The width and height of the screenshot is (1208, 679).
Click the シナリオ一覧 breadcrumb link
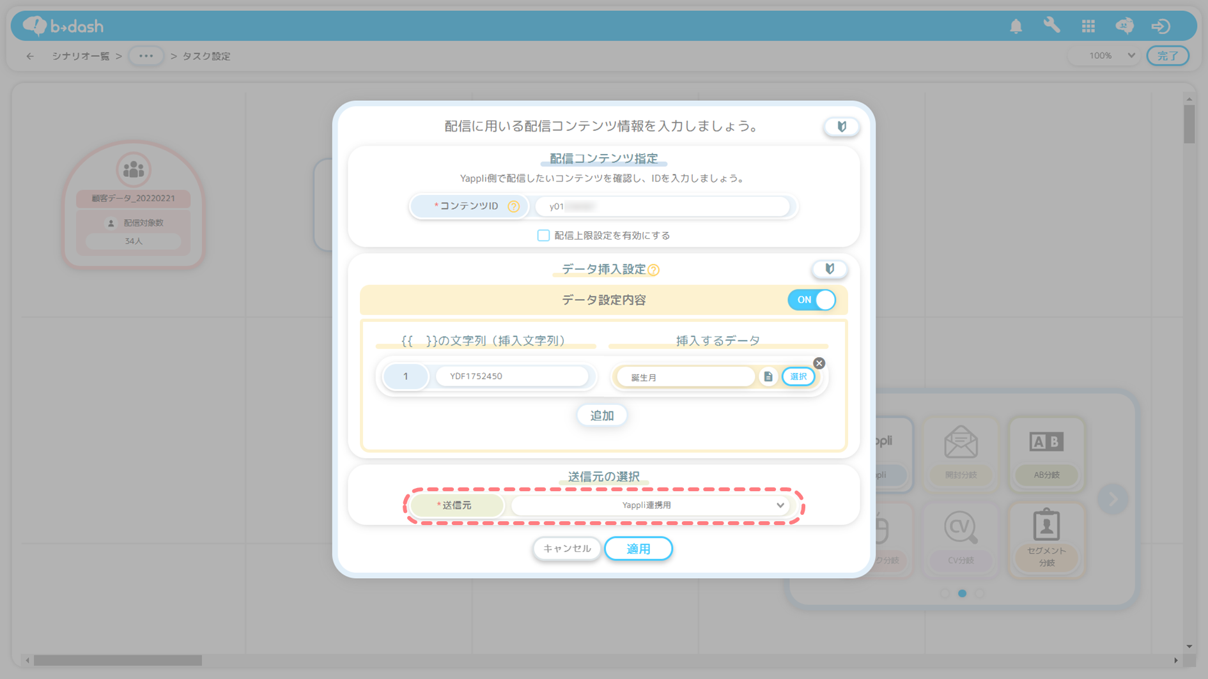pos(81,56)
